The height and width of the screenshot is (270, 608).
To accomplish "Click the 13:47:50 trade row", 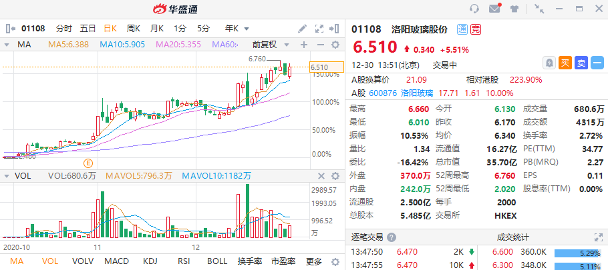I will pyautogui.click(x=413, y=252).
